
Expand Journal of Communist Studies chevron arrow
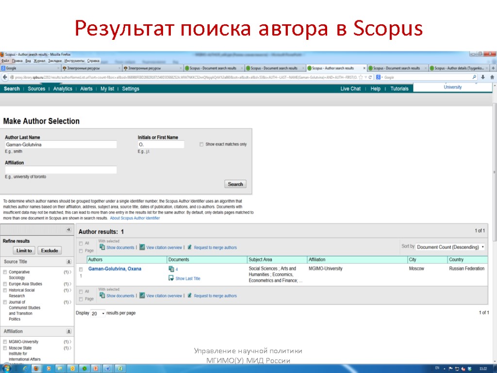pos(70,302)
